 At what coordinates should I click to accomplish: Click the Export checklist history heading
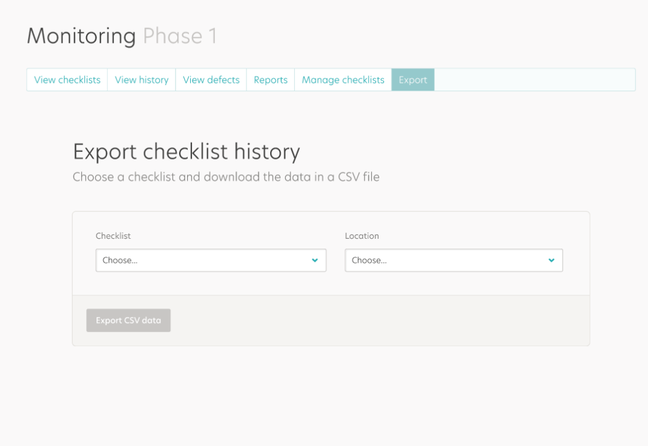186,151
